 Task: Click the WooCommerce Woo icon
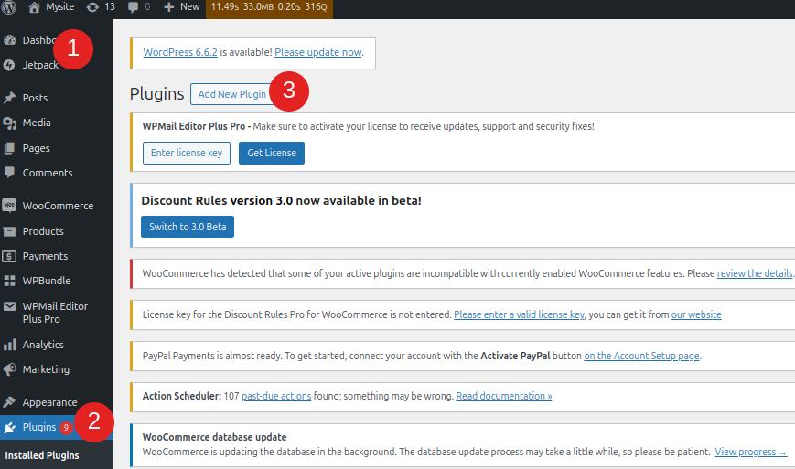click(x=9, y=205)
